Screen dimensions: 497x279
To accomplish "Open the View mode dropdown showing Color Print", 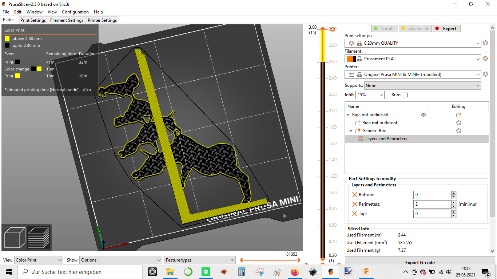I will 39,260.
